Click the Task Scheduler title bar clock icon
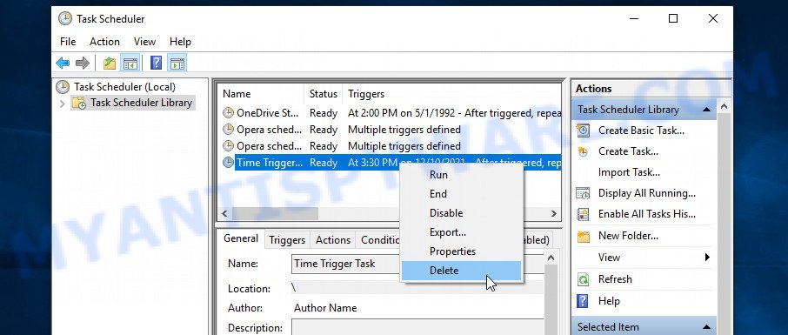 click(x=65, y=19)
